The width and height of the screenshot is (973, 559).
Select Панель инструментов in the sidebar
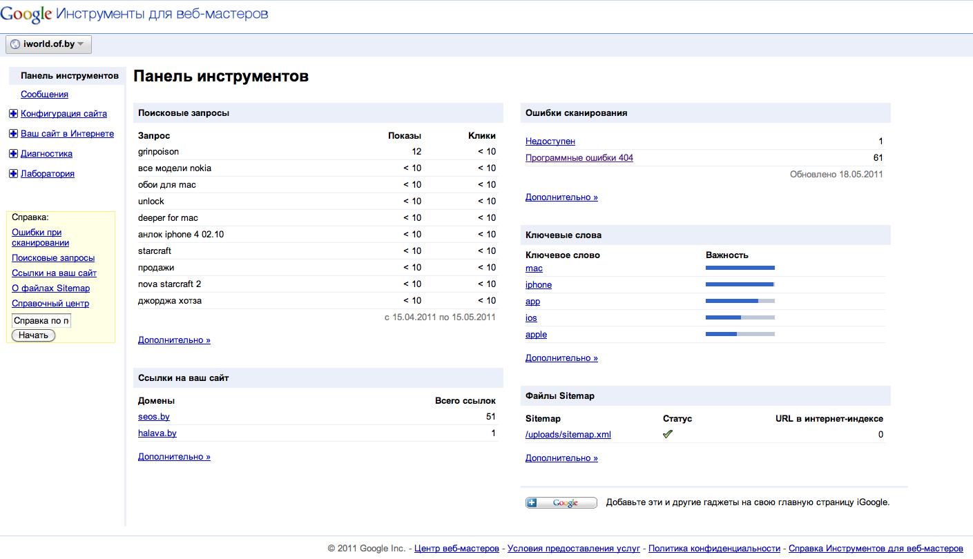click(70, 76)
